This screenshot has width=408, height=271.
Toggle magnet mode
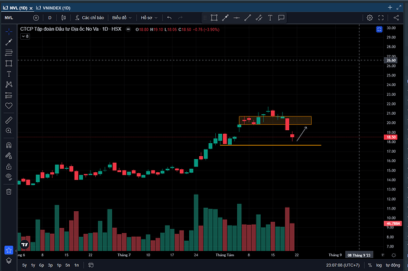tap(9, 145)
